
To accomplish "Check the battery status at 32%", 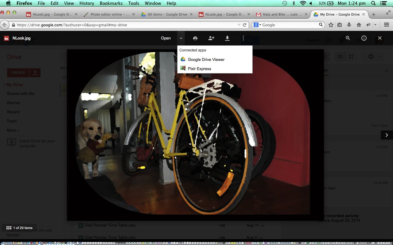I will (x=326, y=3).
